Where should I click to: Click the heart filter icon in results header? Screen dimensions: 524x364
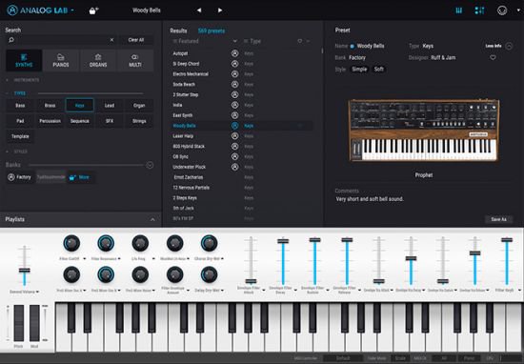pyautogui.click(x=300, y=41)
